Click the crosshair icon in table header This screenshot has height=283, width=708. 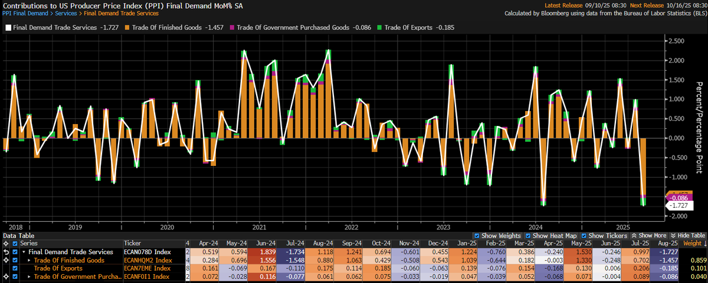pyautogui.click(x=6, y=243)
